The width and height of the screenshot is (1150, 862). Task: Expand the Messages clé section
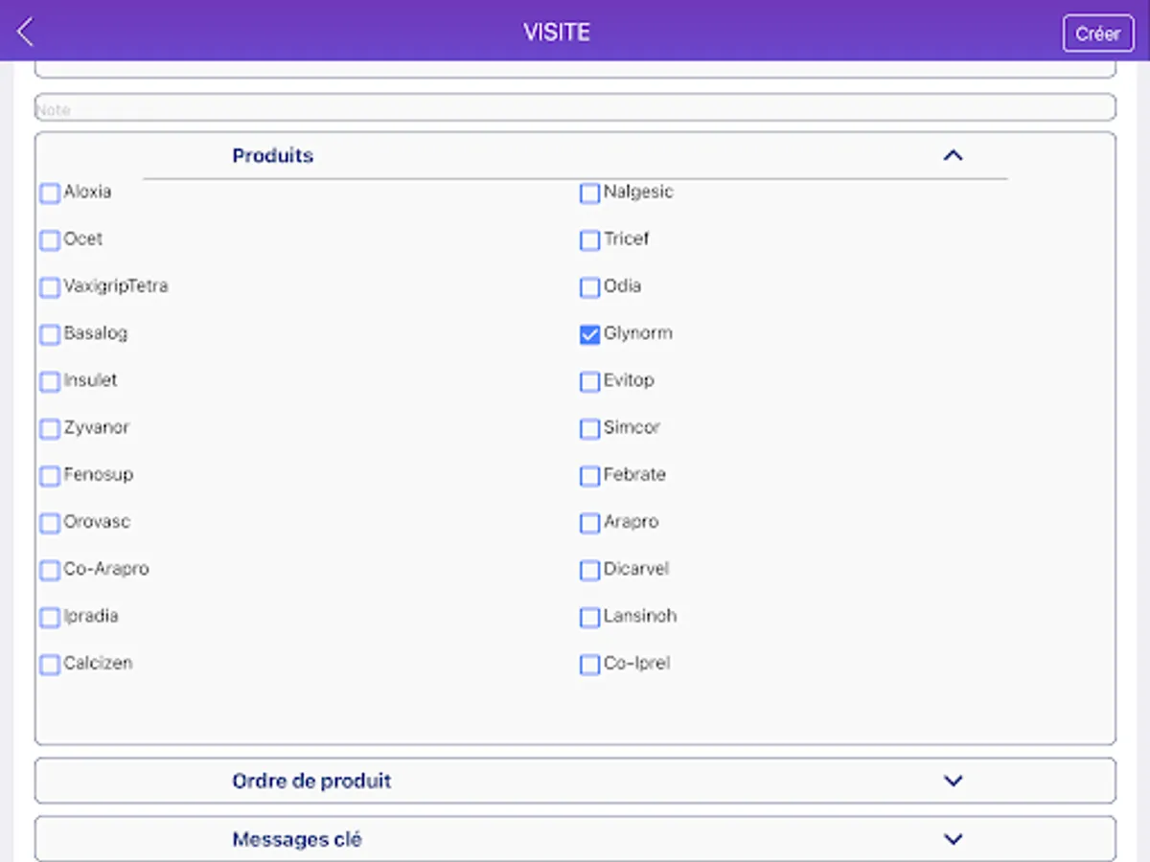click(952, 839)
